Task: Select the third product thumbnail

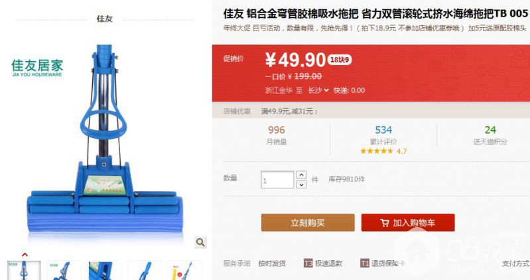Action: coord(104,270)
